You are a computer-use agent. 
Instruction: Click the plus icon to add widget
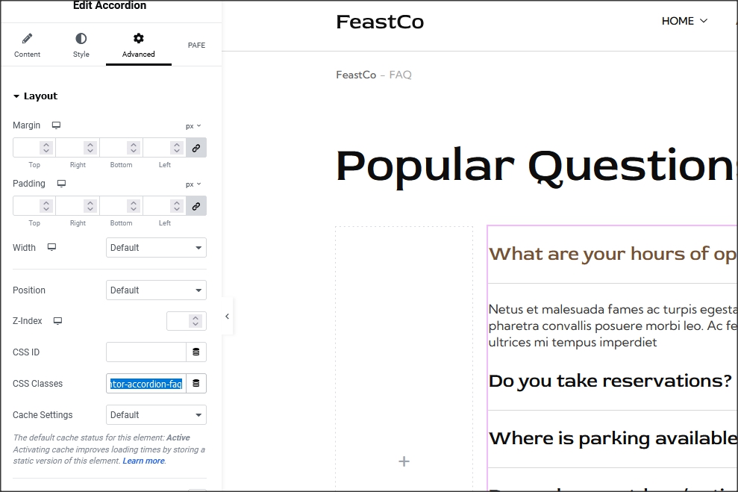pos(404,461)
